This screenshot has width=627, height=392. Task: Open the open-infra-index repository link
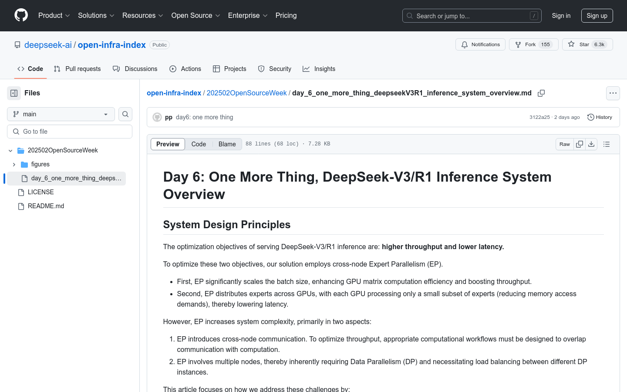pyautogui.click(x=112, y=45)
